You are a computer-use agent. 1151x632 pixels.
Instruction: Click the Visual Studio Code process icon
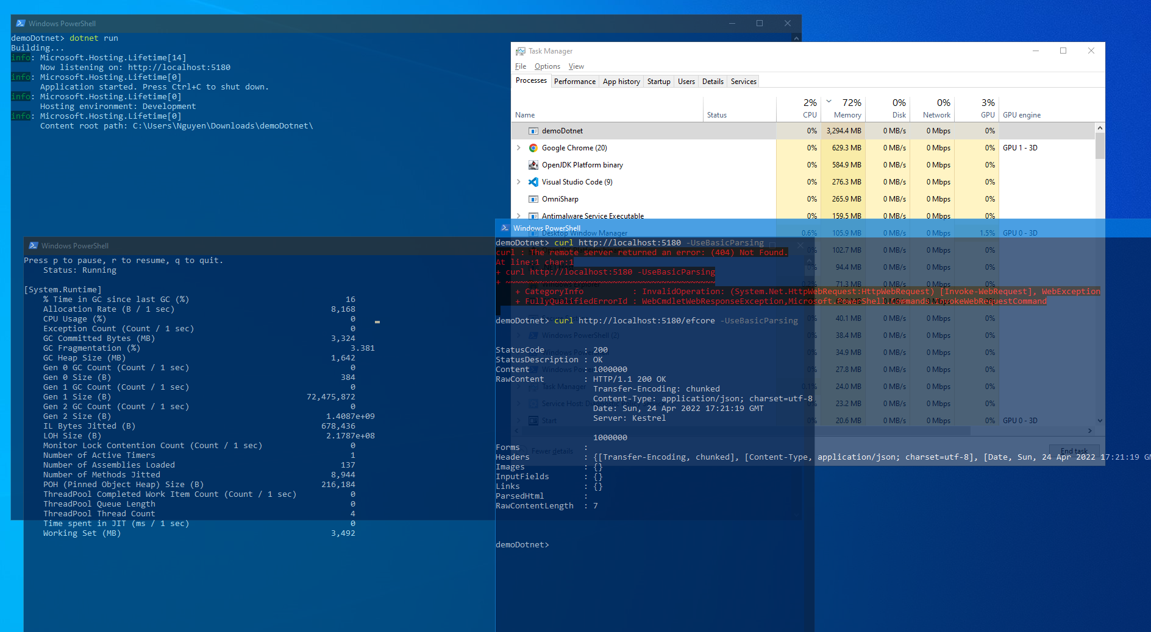point(533,181)
